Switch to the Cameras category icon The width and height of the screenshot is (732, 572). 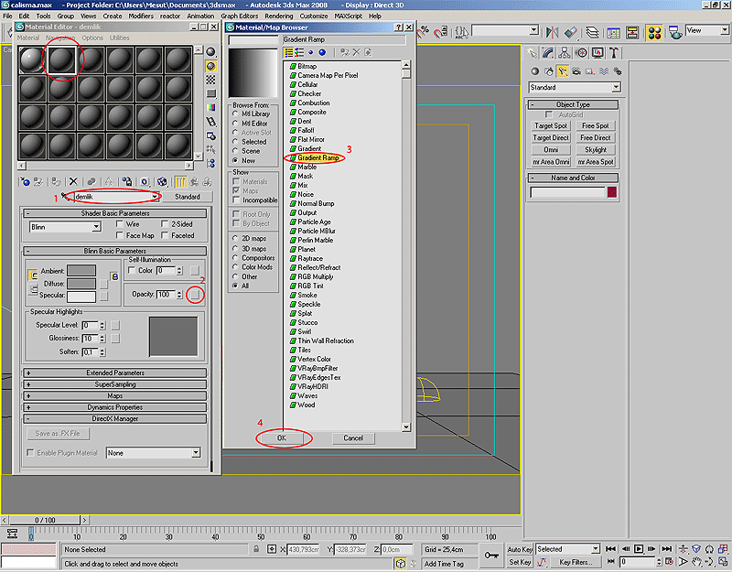(x=576, y=70)
